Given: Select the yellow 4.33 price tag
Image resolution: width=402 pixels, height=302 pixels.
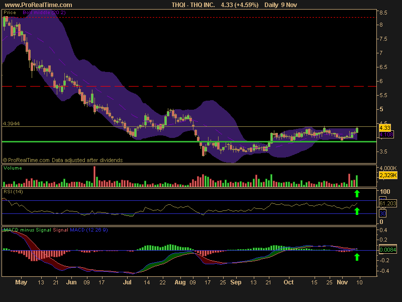Looking at the screenshot, I should [385, 128].
